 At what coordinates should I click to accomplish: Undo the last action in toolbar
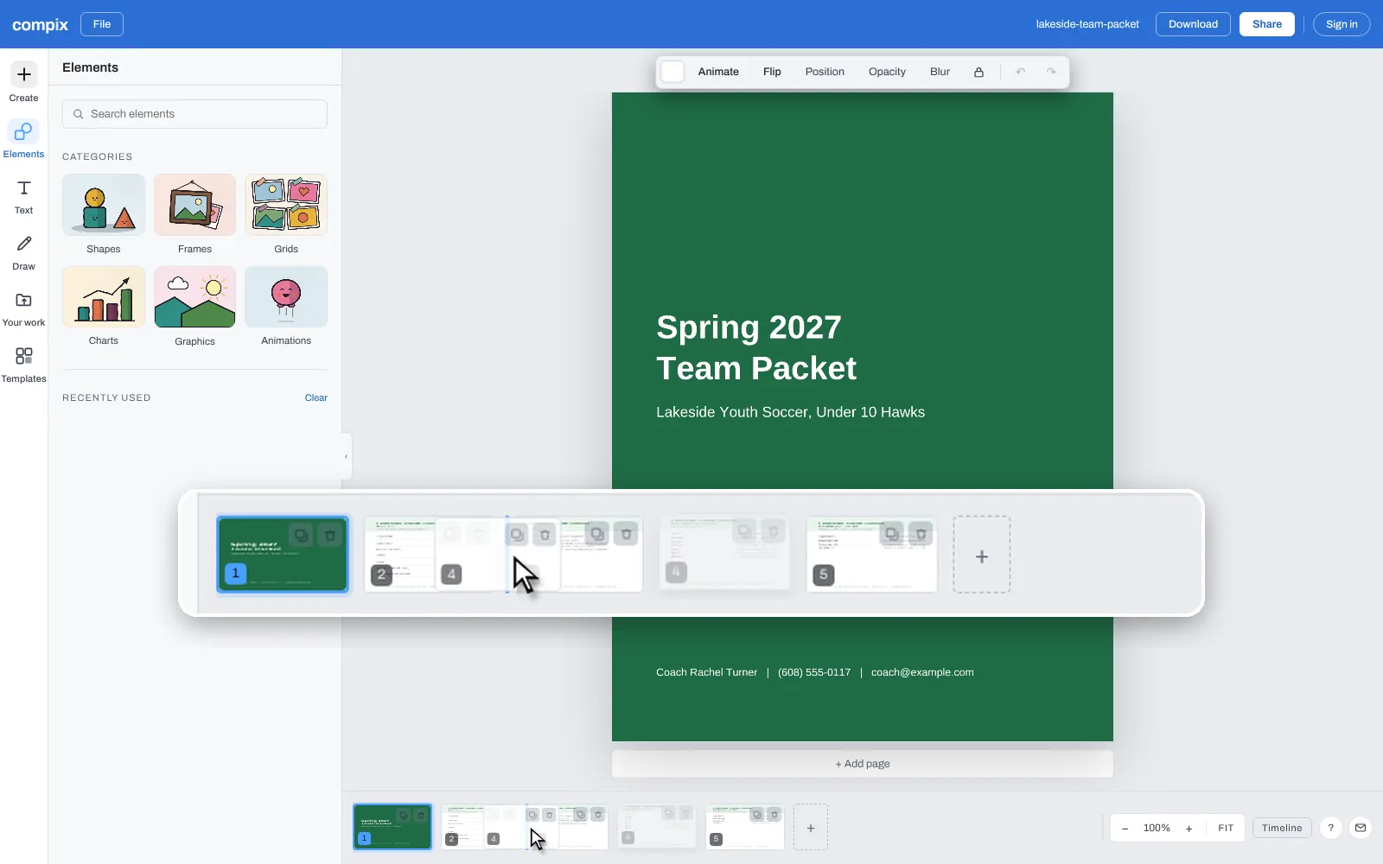[x=1021, y=72]
